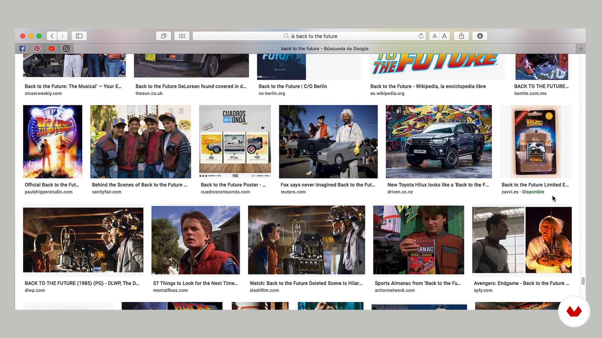
Task: Click the address bar search field
Action: [309, 36]
